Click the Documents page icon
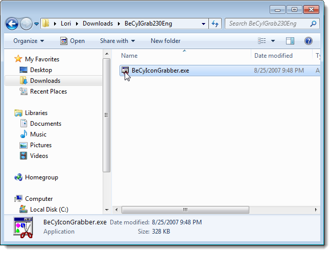This screenshot has width=332, height=253. [x=23, y=123]
